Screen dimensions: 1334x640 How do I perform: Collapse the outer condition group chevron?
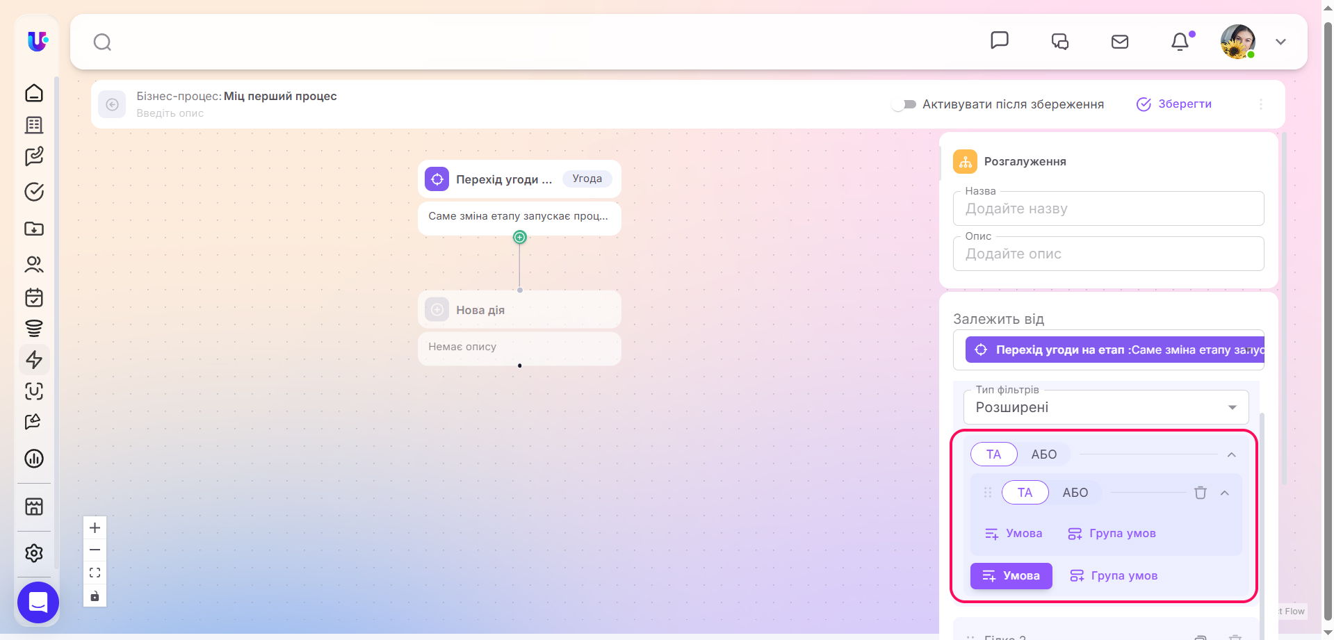point(1231,454)
